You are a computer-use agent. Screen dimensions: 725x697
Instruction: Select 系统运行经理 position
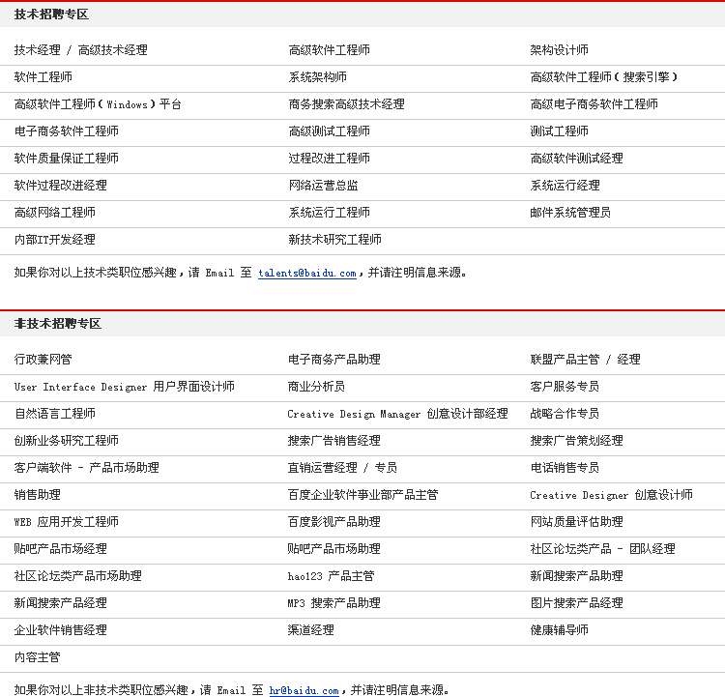click(565, 185)
